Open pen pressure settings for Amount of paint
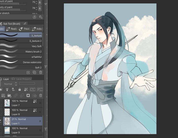This screenshot has width=178, height=138. tap(40, 2)
